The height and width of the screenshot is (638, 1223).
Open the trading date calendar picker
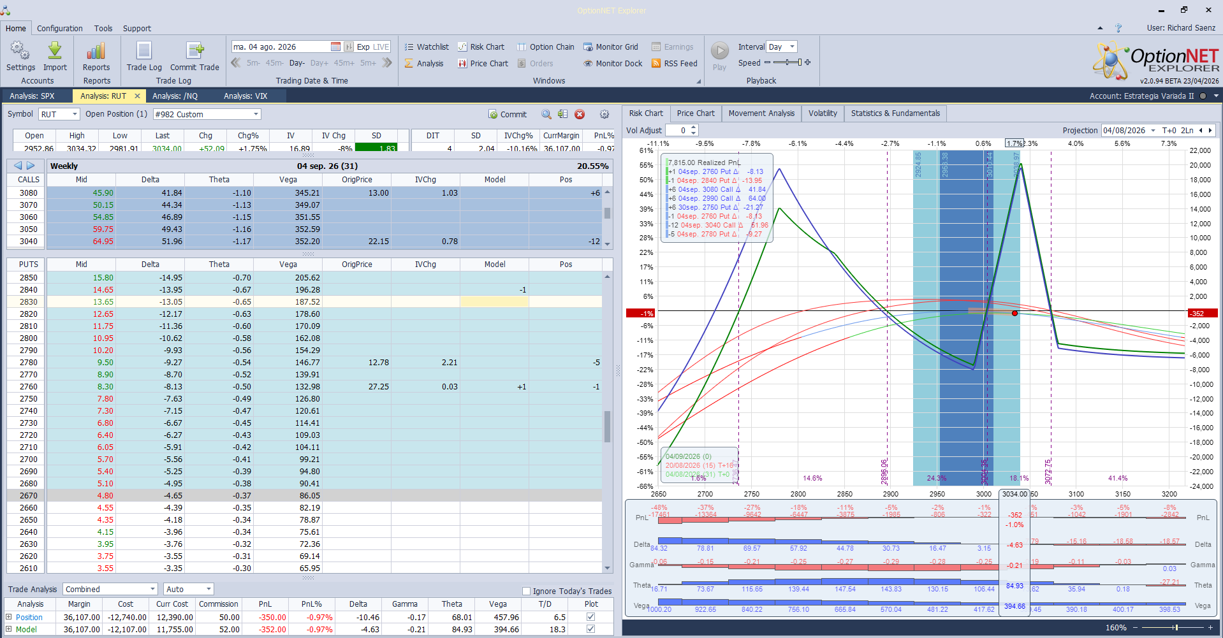pyautogui.click(x=336, y=47)
